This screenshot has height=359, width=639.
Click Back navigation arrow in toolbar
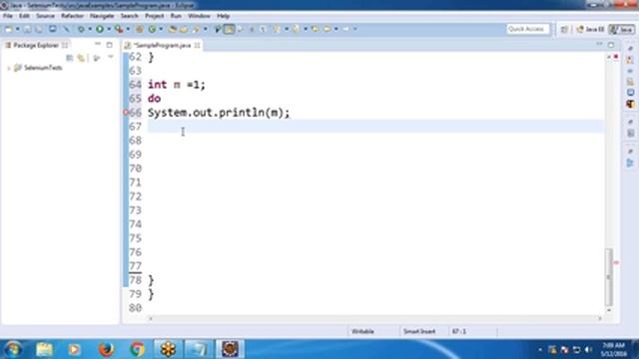[326, 29]
